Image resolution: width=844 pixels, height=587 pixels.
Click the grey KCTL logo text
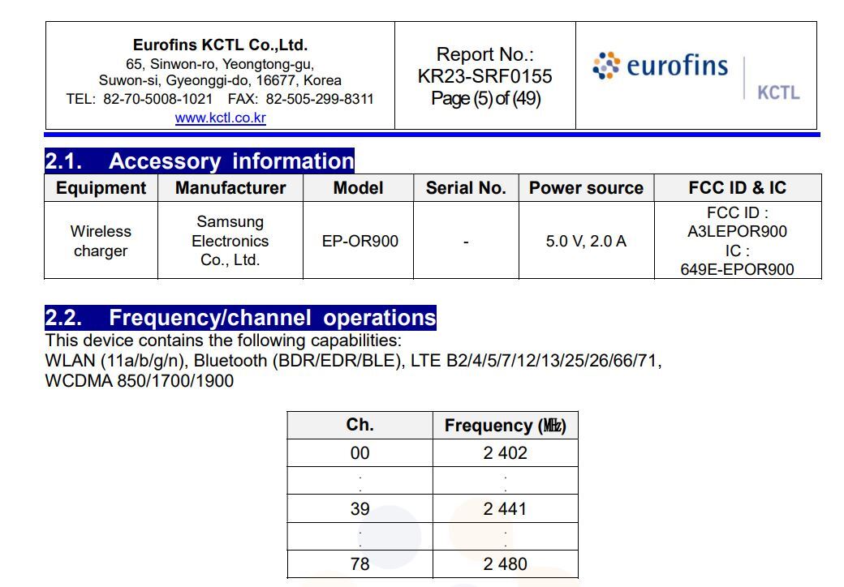778,92
